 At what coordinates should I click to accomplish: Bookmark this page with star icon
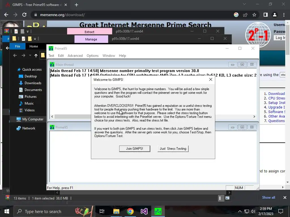coord(254,15)
